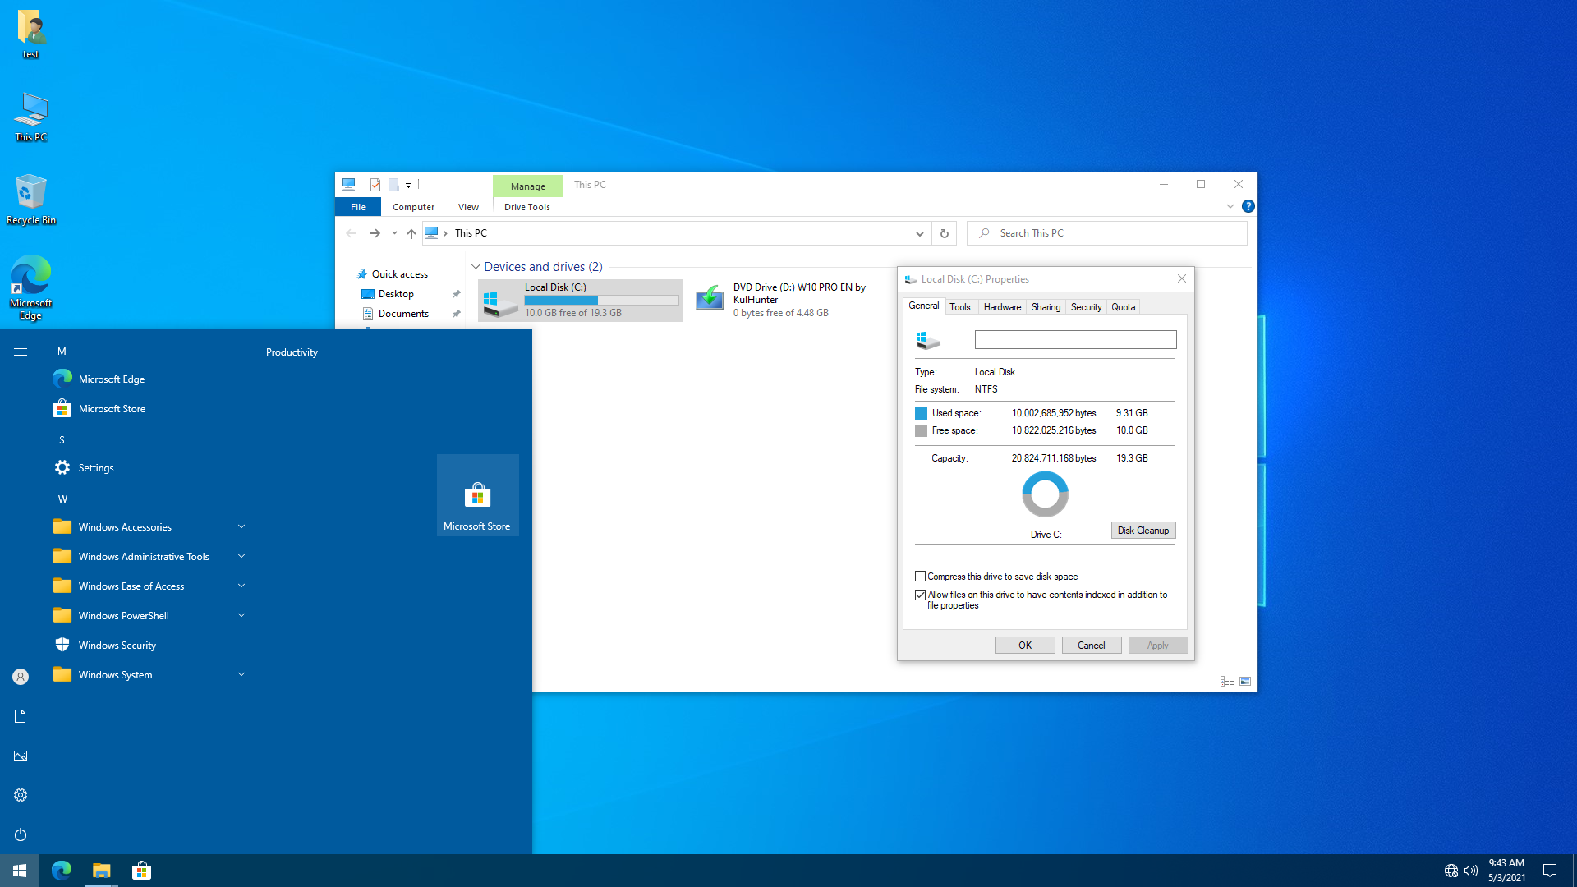Click the Explorer forward arrow
The height and width of the screenshot is (887, 1577).
tap(375, 233)
